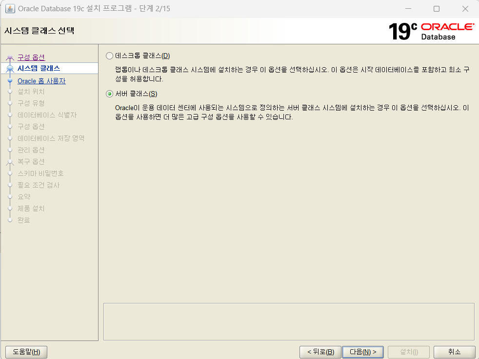Maximize the installer window
Viewport: 479px width, 359px height.
click(437, 9)
